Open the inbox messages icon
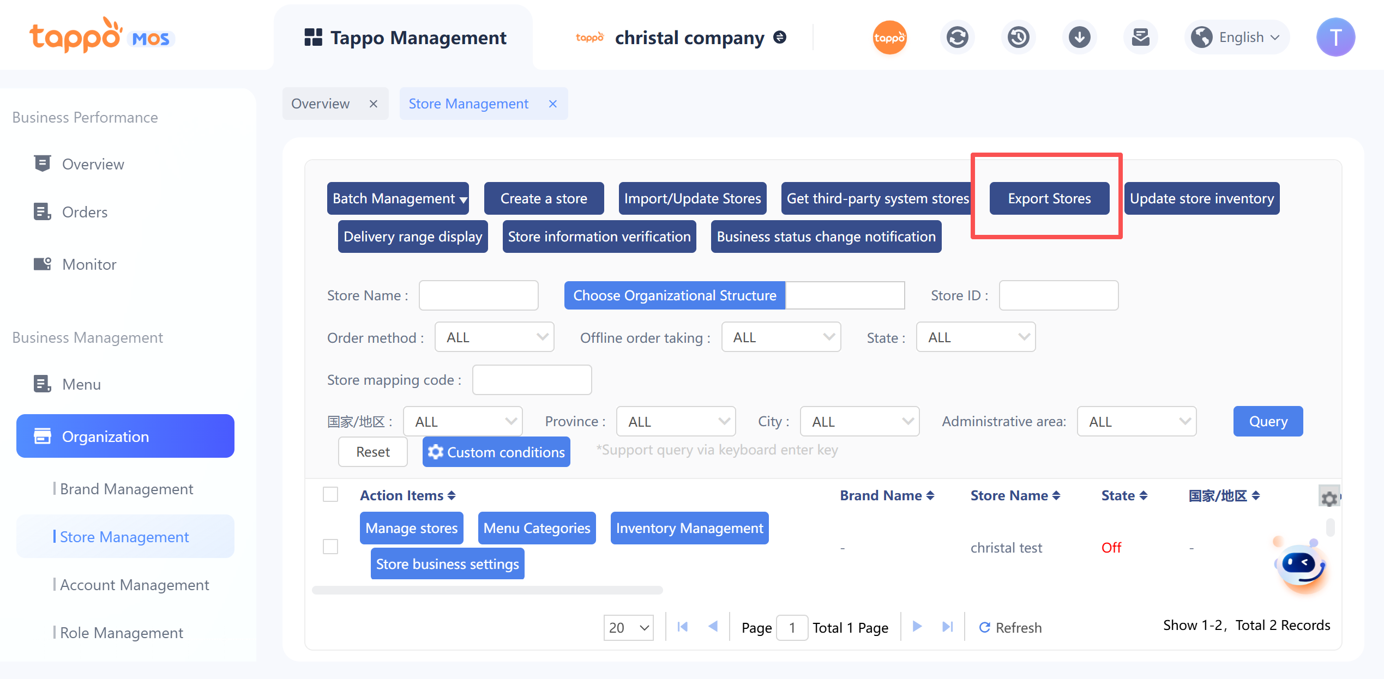The width and height of the screenshot is (1384, 679). point(1140,38)
